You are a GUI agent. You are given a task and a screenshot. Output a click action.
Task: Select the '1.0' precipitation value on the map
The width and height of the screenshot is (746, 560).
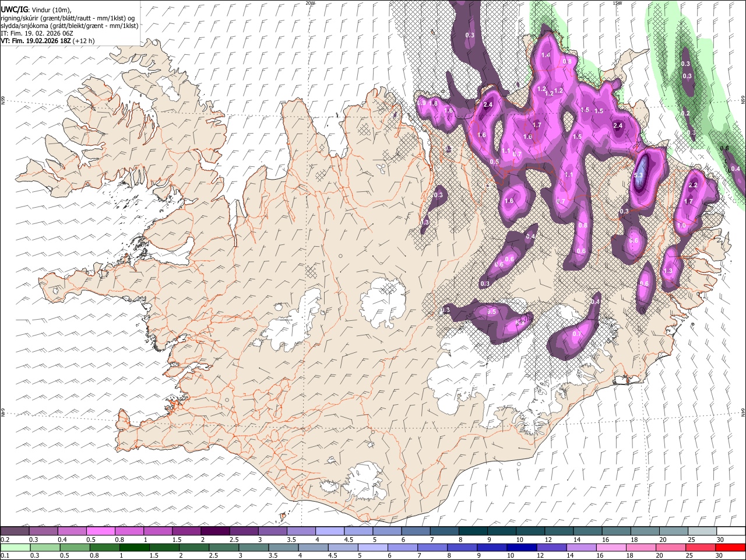click(x=681, y=225)
